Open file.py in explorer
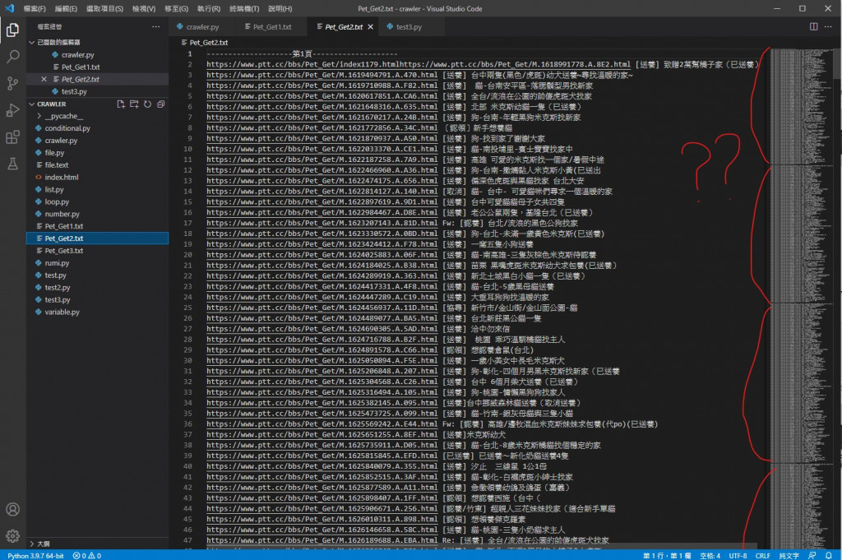The width and height of the screenshot is (842, 560). [x=54, y=153]
